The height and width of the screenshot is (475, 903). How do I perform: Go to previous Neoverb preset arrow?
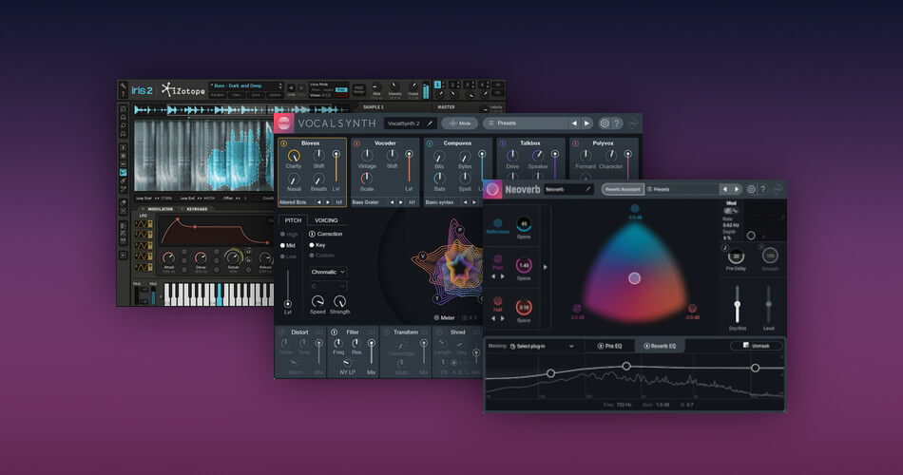pyautogui.click(x=724, y=189)
